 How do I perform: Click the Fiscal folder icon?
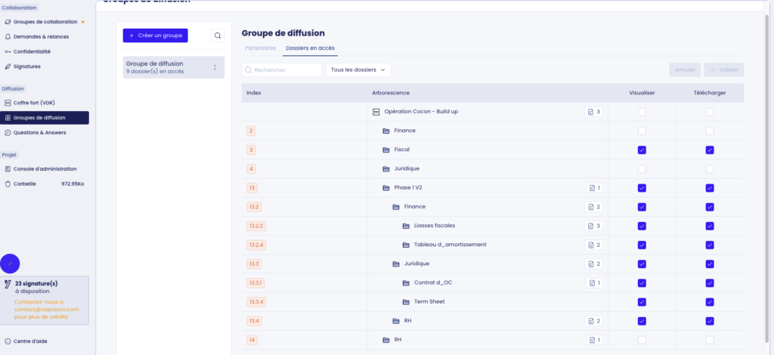pyautogui.click(x=385, y=150)
